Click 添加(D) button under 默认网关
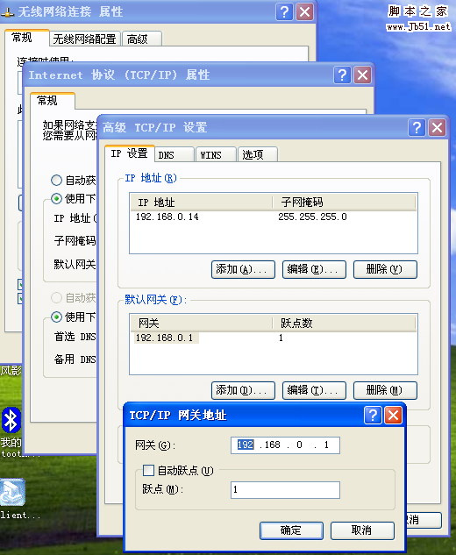The image size is (456, 555). click(243, 390)
